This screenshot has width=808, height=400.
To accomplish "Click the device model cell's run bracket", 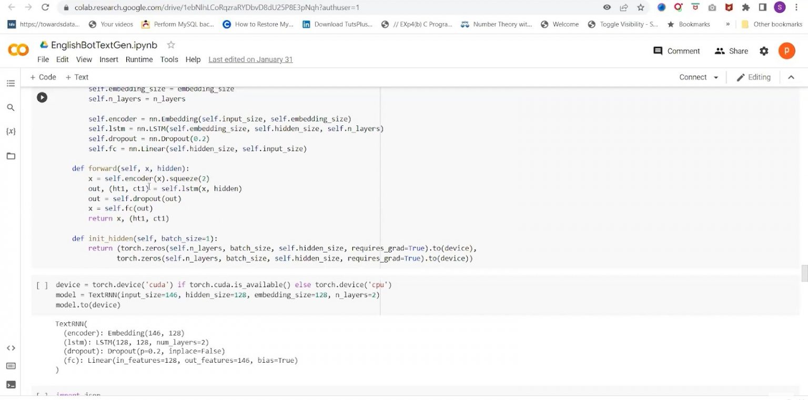I will point(42,285).
